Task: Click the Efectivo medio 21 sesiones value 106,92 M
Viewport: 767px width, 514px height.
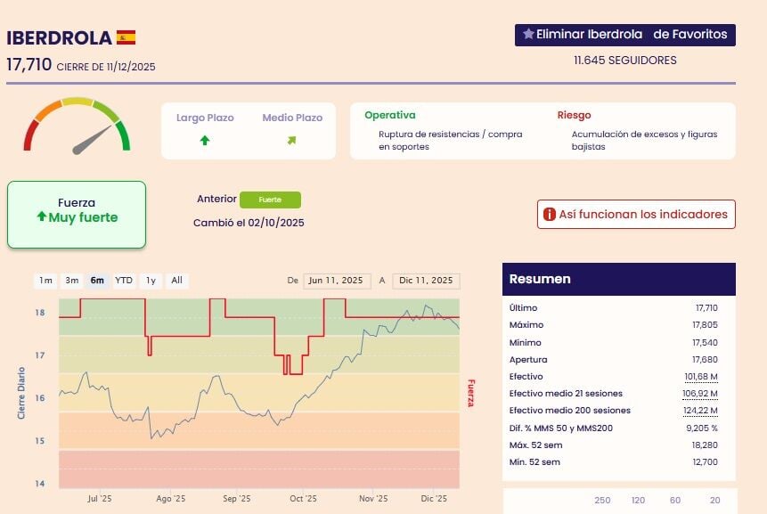Action: (x=700, y=393)
